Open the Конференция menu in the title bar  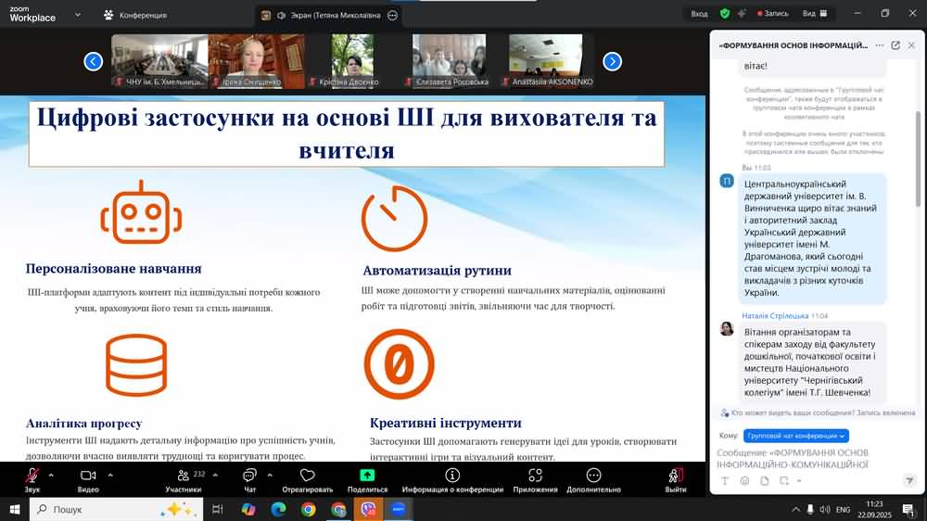coord(135,15)
